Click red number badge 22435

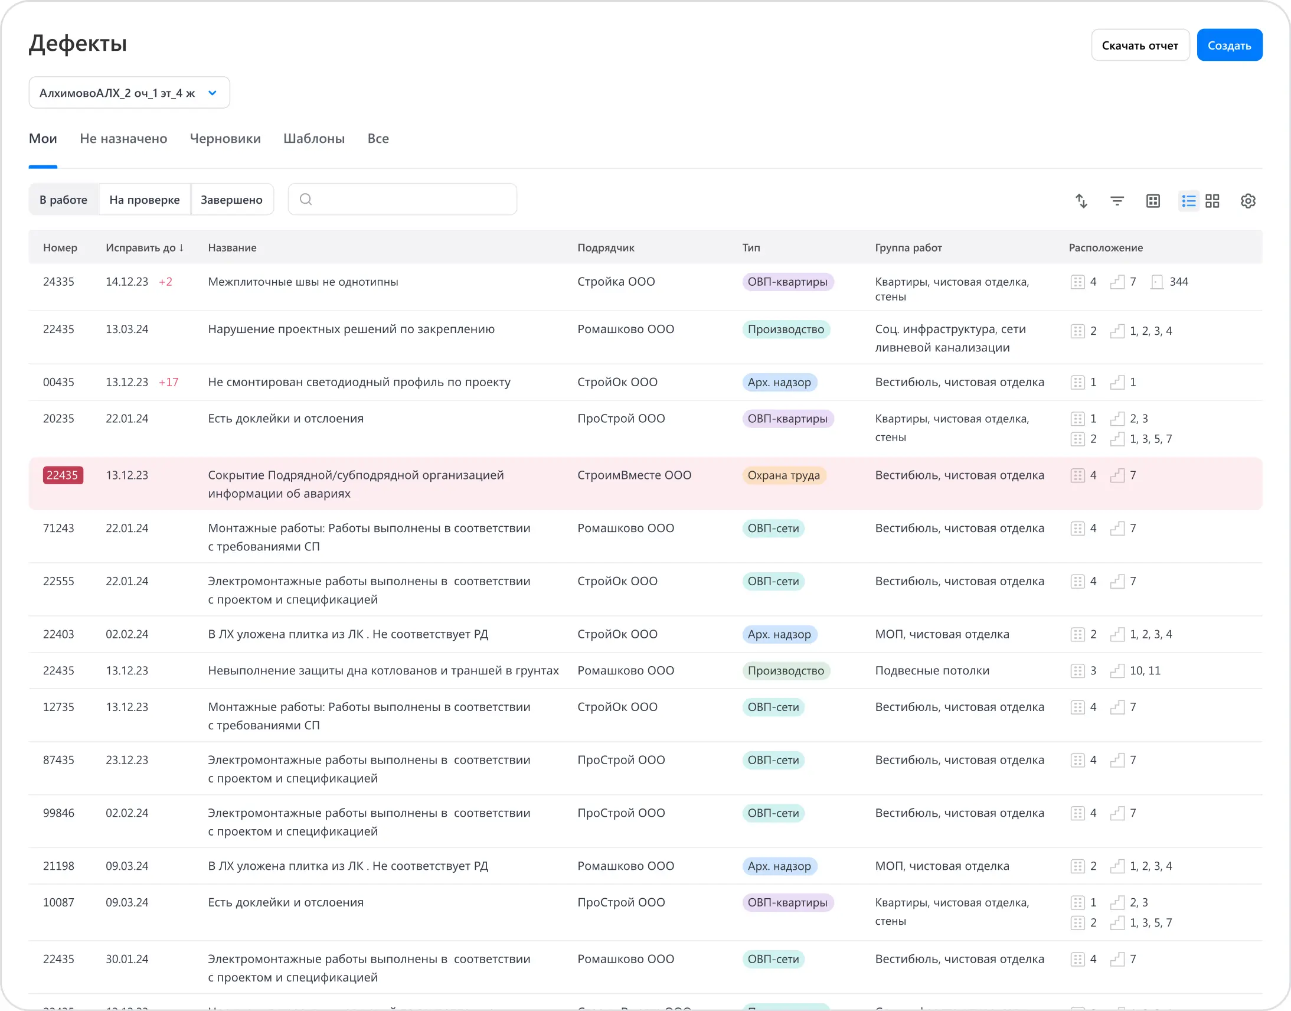[63, 475]
